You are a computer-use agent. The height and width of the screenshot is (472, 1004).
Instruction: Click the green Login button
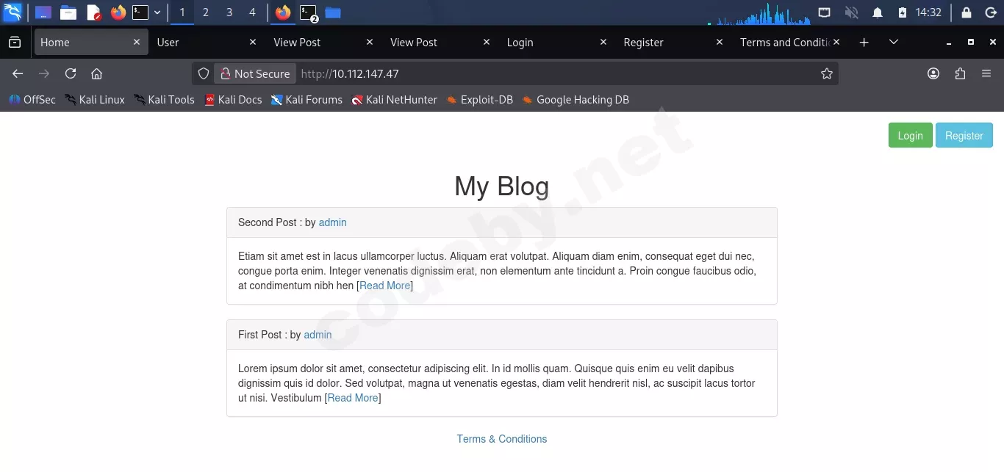910,135
